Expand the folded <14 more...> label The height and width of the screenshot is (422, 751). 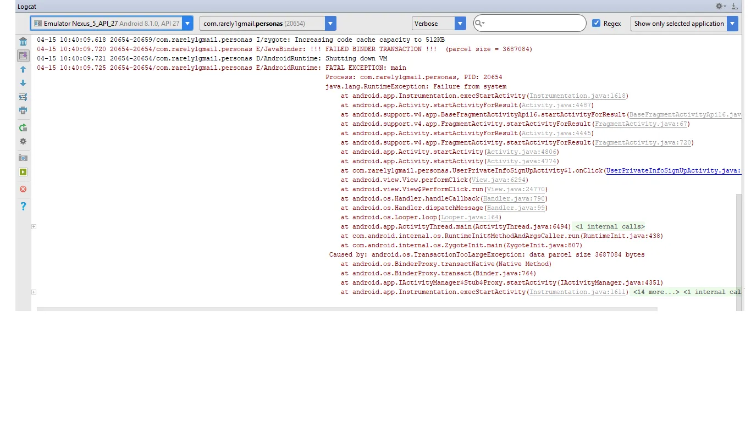656,292
